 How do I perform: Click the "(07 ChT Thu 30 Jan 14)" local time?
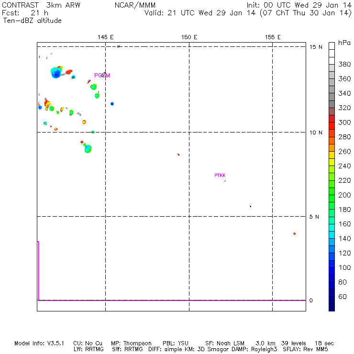pos(306,13)
